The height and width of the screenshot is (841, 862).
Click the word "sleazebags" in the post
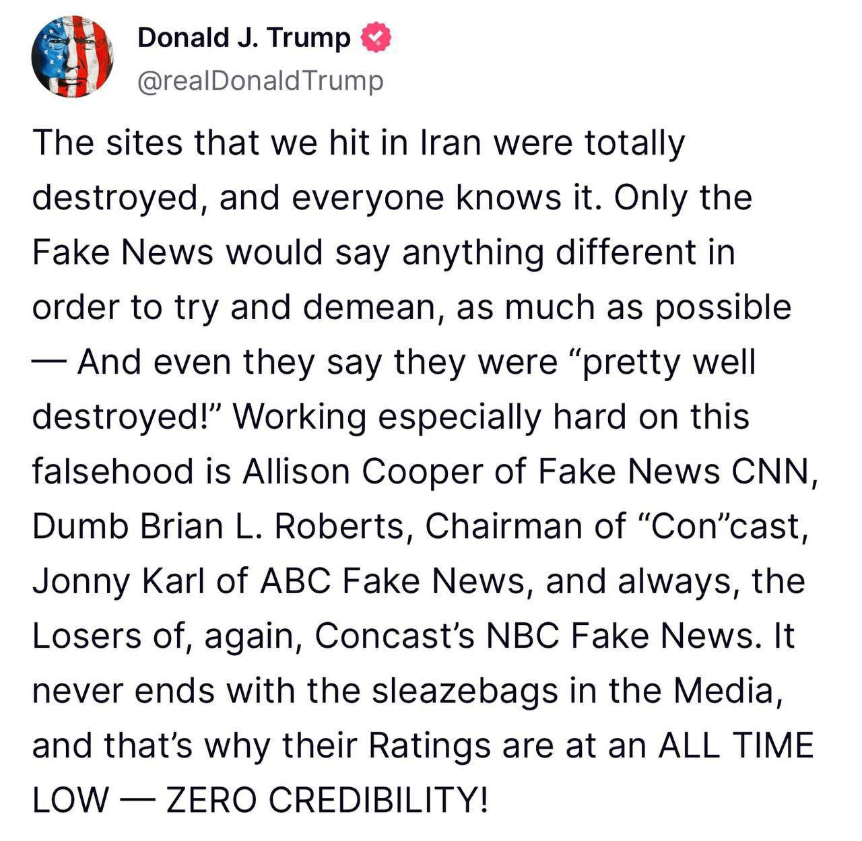click(465, 691)
